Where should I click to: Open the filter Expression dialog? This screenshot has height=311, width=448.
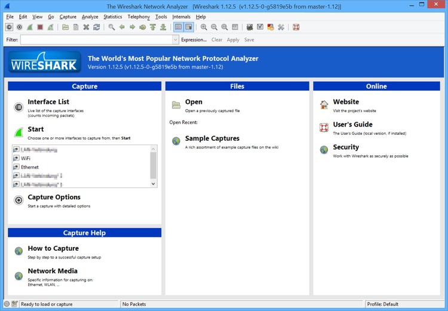pyautogui.click(x=194, y=40)
